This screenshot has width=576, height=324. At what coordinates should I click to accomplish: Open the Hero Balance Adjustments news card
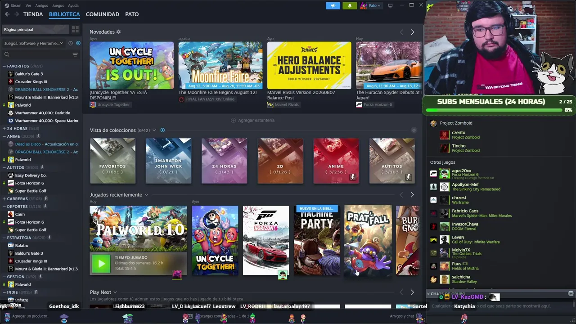click(309, 65)
